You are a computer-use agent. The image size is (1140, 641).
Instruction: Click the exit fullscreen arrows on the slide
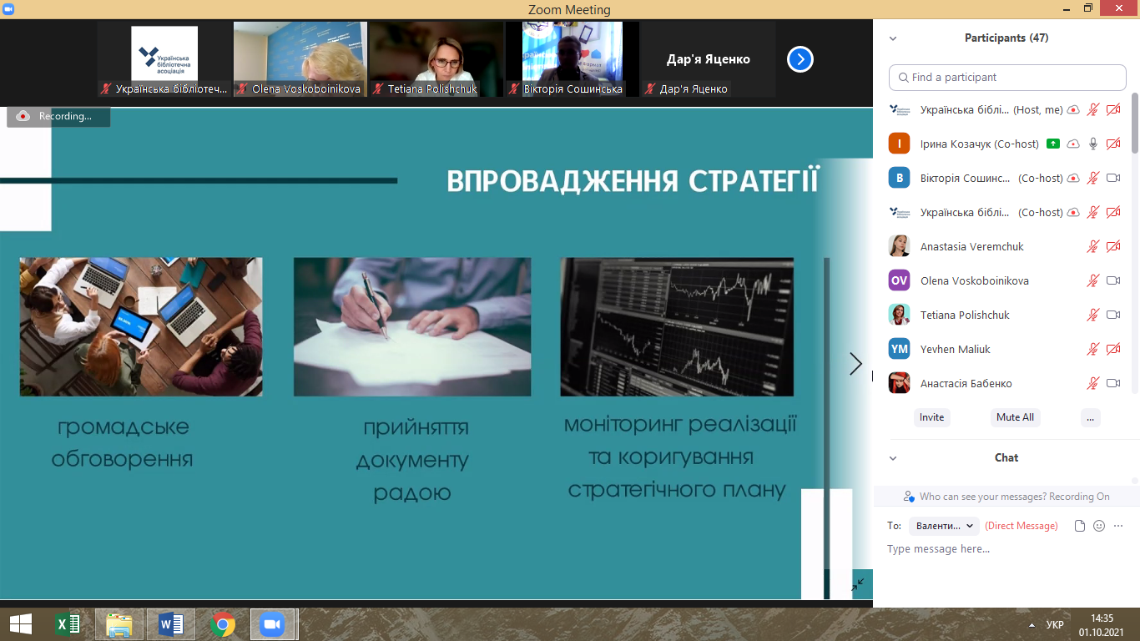pos(858,585)
